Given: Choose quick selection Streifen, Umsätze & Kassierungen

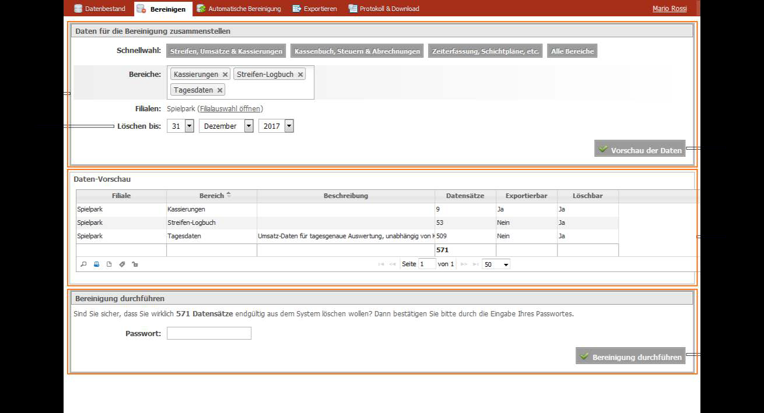Looking at the screenshot, I should [x=226, y=51].
